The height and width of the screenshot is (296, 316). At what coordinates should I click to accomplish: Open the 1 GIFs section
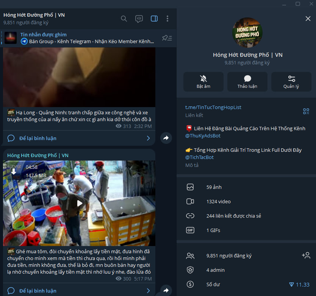246,230
